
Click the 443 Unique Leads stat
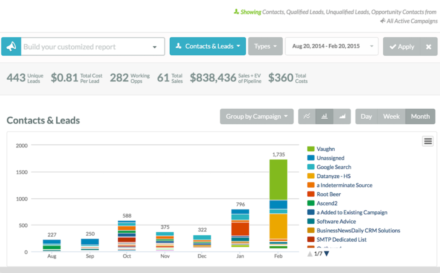pyautogui.click(x=25, y=78)
